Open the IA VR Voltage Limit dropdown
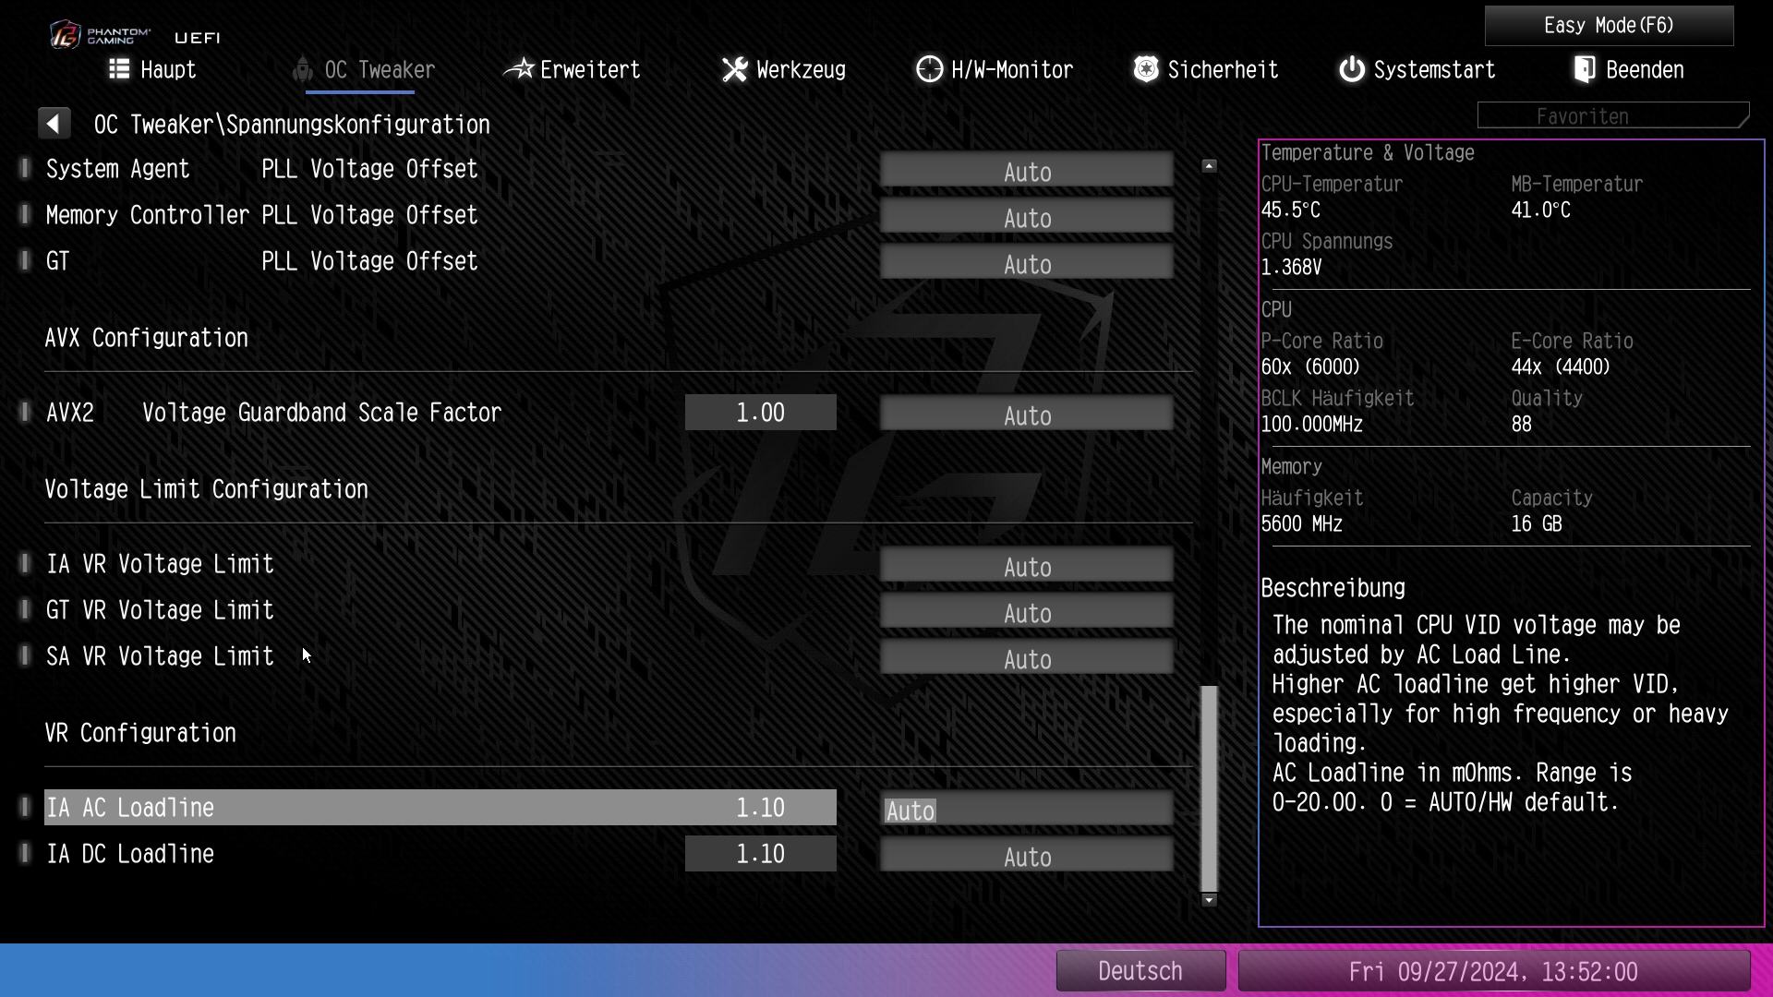 [x=1026, y=566]
